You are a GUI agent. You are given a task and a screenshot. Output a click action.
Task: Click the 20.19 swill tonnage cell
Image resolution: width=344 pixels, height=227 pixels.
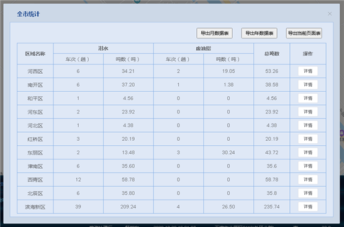click(129, 139)
